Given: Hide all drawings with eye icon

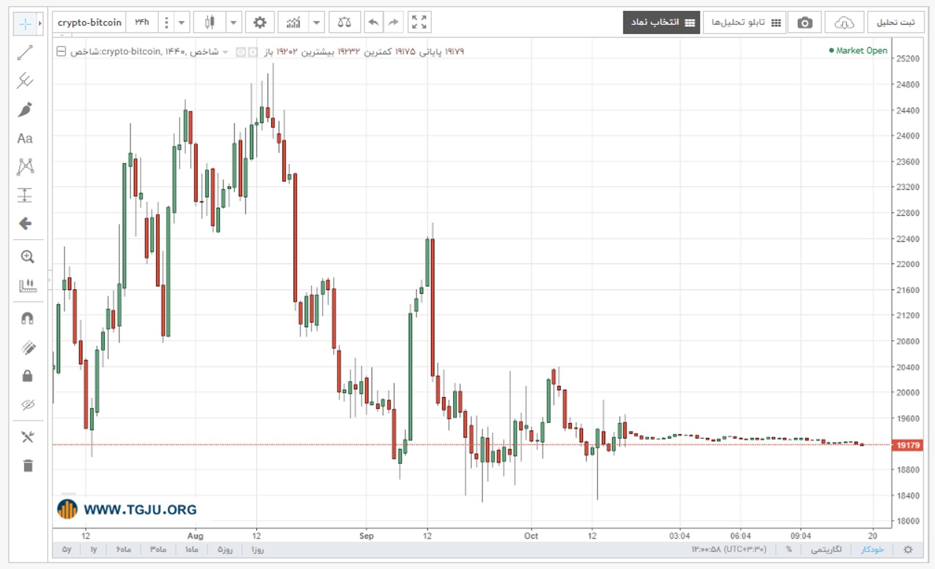Looking at the screenshot, I should pos(27,405).
